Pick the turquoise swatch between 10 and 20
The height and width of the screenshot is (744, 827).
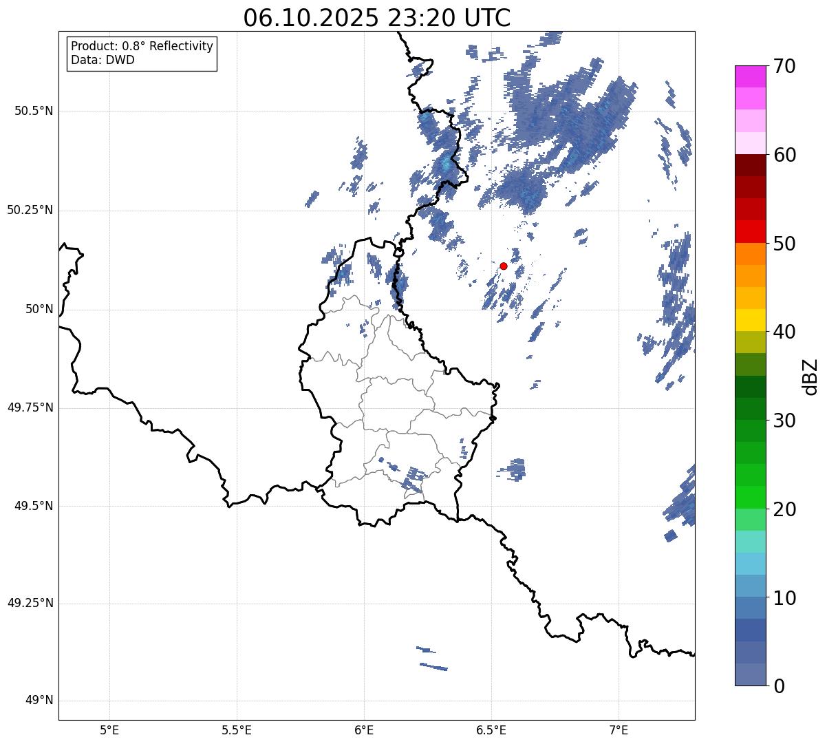coord(751,542)
